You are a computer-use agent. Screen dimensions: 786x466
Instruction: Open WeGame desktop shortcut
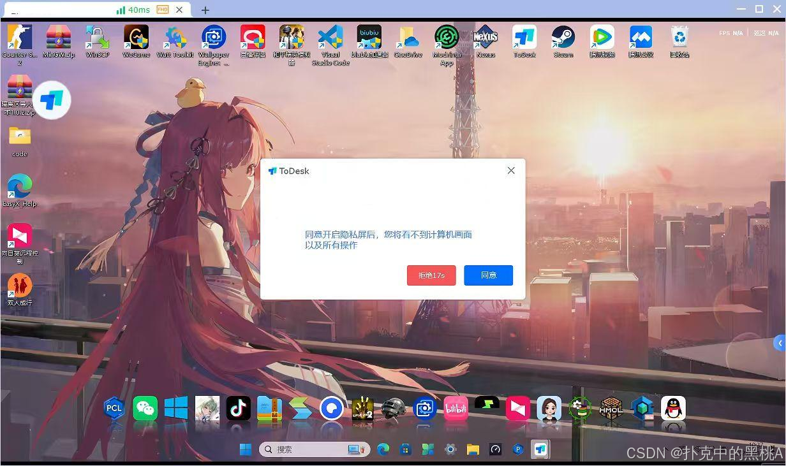(136, 42)
